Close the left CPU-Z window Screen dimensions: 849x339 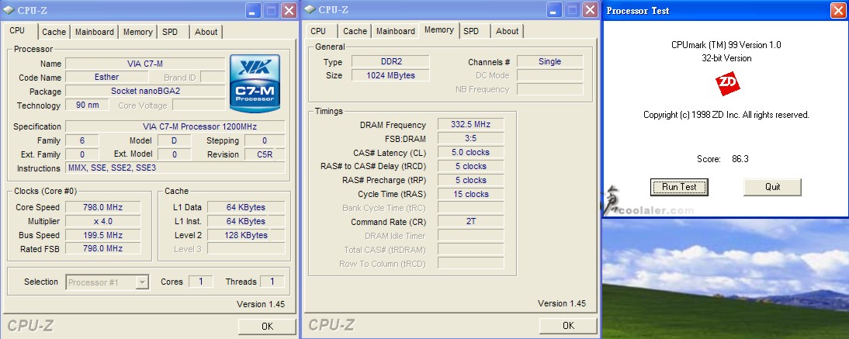pyautogui.click(x=289, y=10)
